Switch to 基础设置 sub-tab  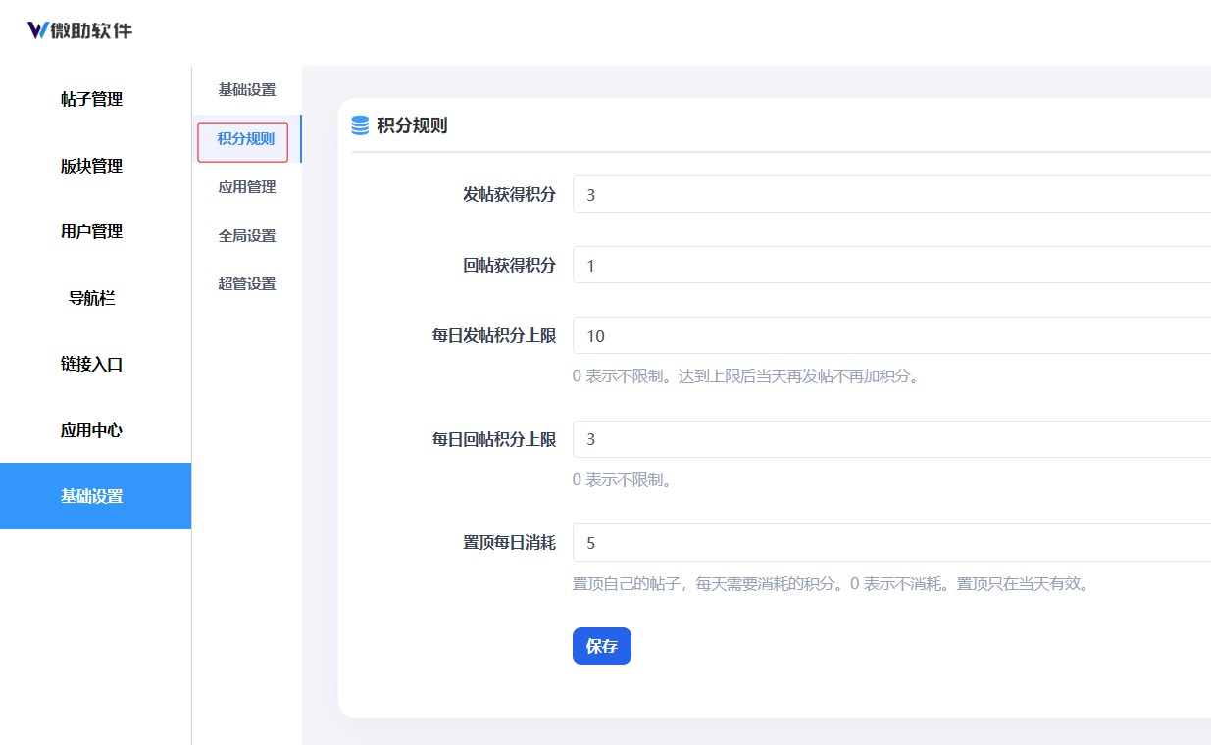pyautogui.click(x=246, y=90)
